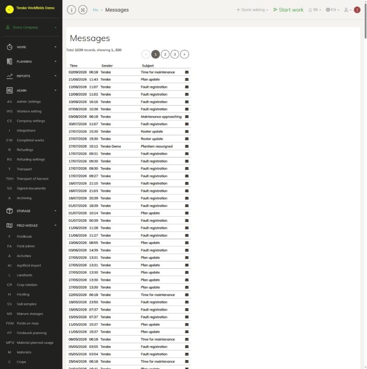Open Transport of harvest in sidebar
The width and height of the screenshot is (367, 369).
(x=32, y=179)
